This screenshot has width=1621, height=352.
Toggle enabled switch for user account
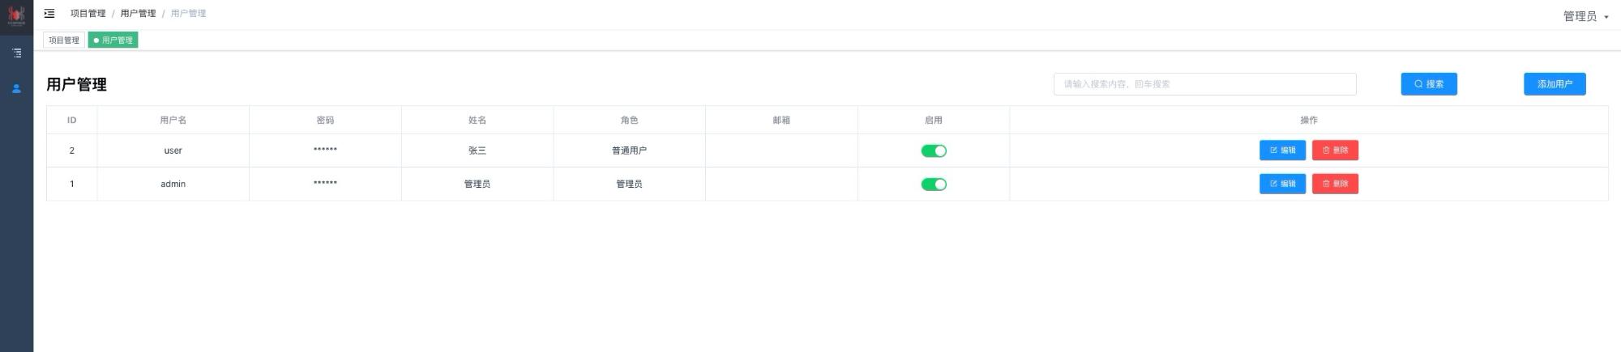coord(934,151)
